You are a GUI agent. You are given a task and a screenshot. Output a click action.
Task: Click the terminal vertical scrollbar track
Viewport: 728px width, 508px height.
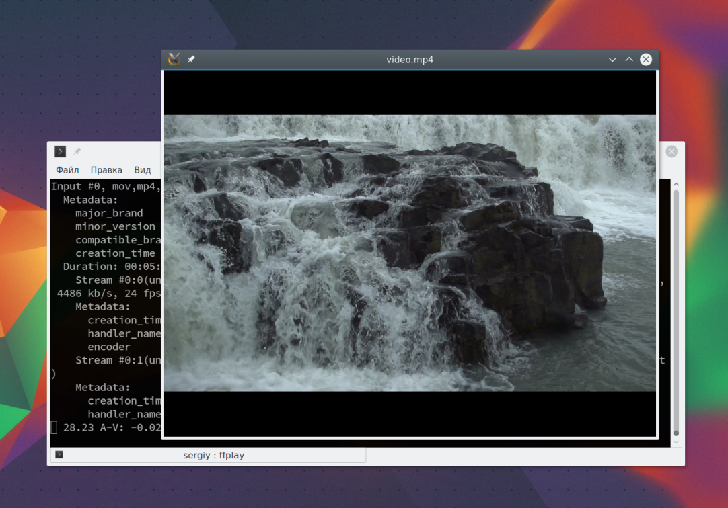[676, 309]
